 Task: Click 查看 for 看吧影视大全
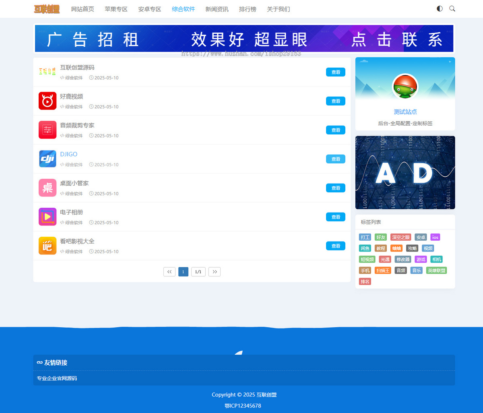coord(336,246)
